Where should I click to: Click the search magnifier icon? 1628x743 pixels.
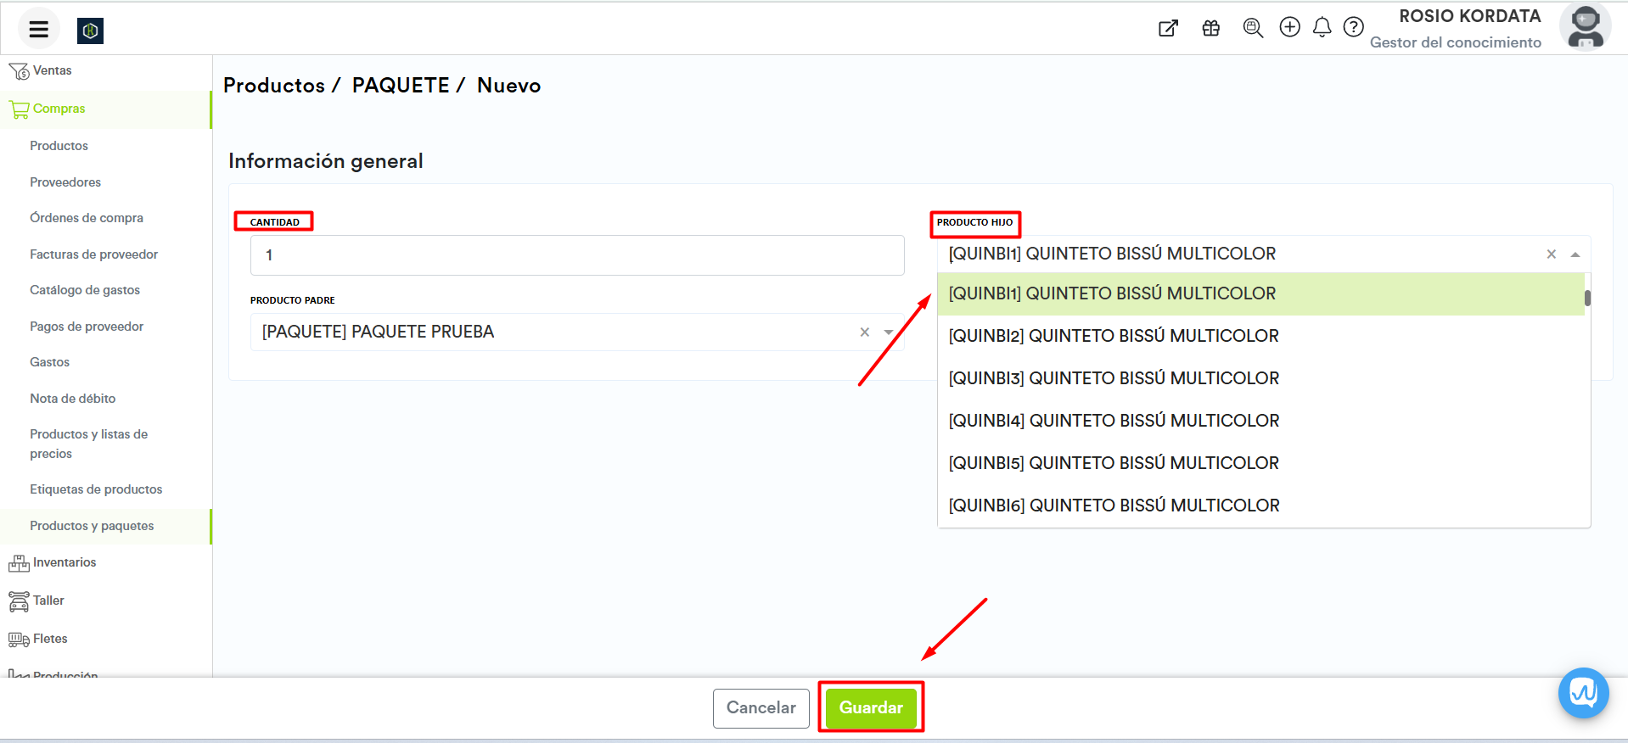tap(1252, 28)
